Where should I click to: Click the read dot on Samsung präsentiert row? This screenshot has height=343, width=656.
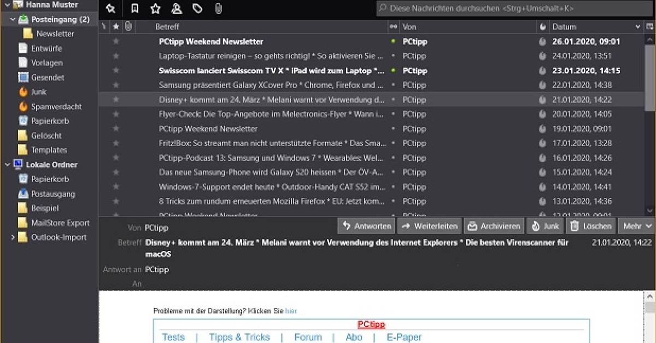393,85
